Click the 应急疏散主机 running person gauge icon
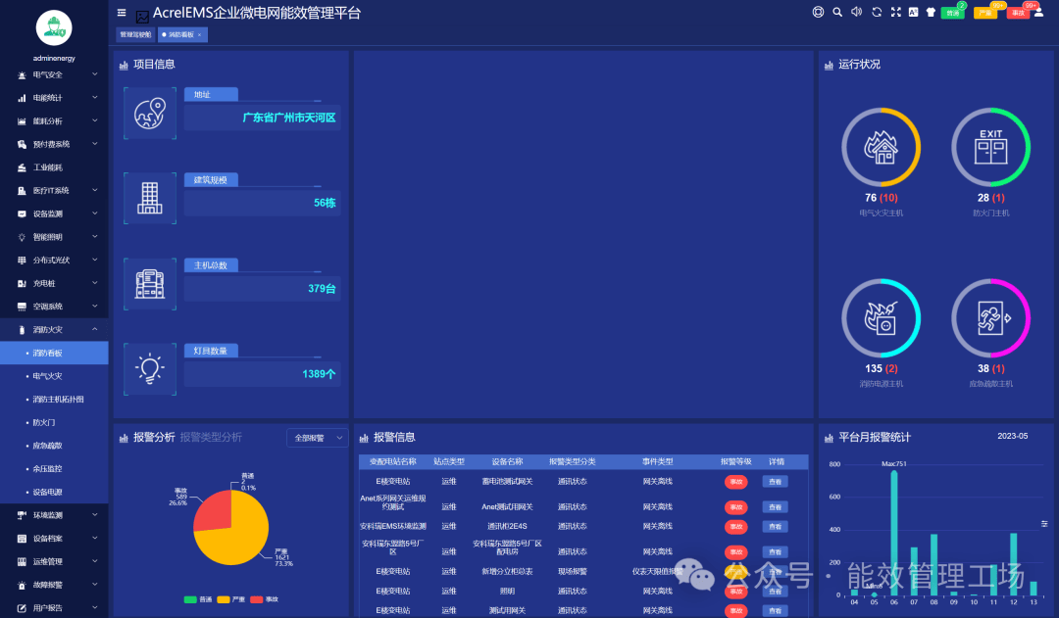The image size is (1059, 618). click(990, 317)
